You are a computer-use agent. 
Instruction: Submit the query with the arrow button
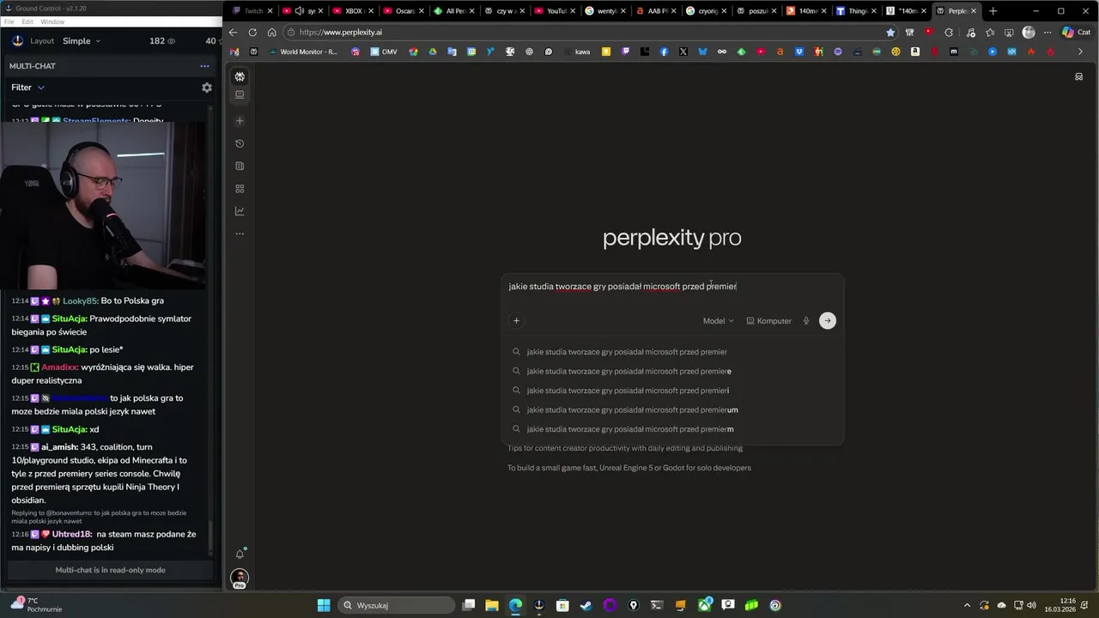tap(828, 321)
